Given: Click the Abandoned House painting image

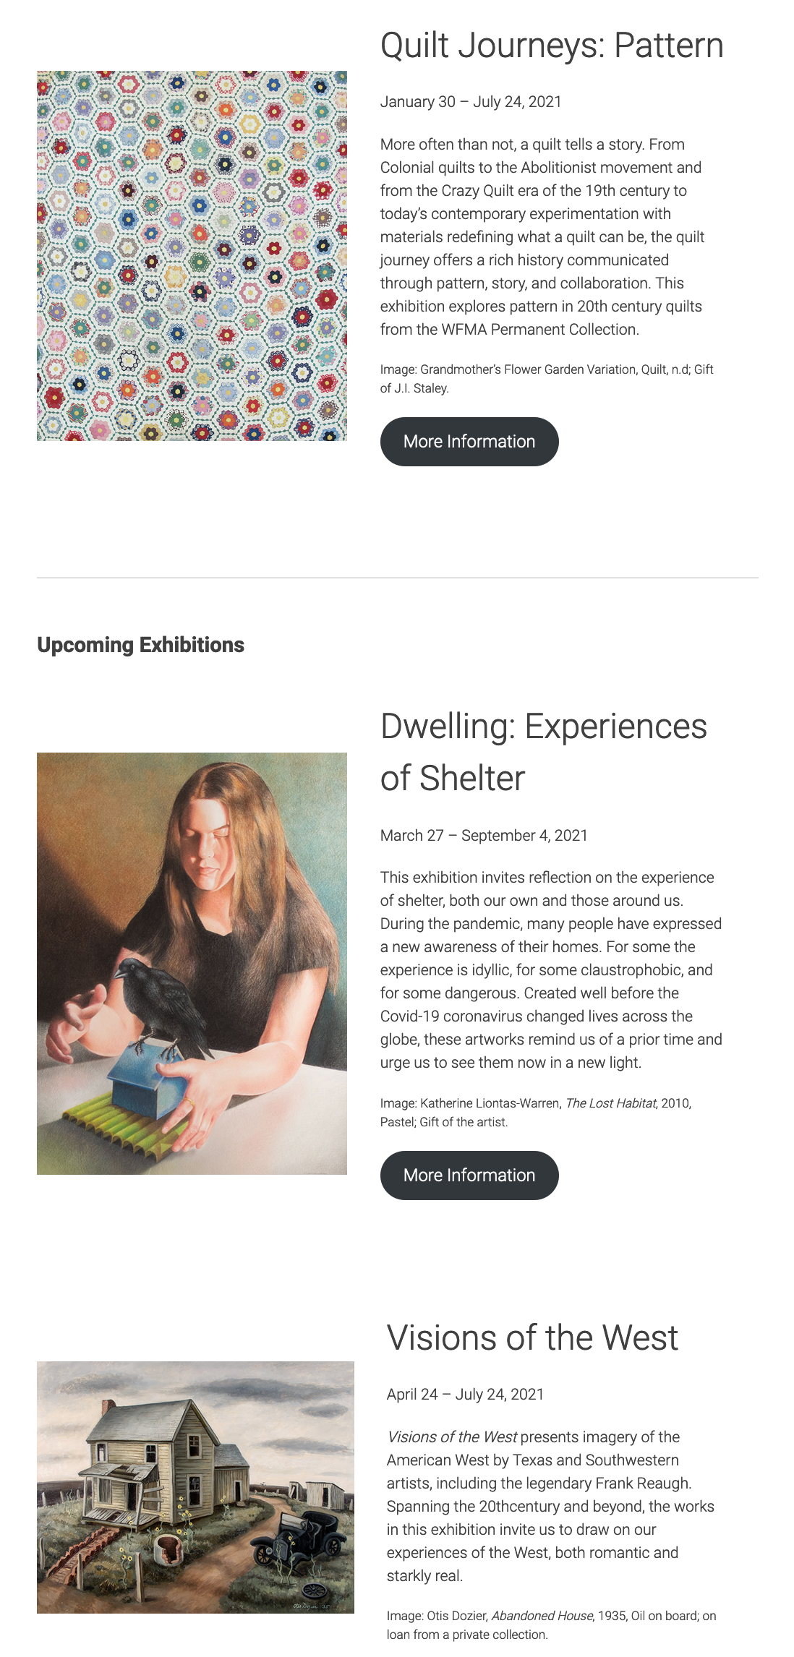Looking at the screenshot, I should pyautogui.click(x=195, y=1487).
